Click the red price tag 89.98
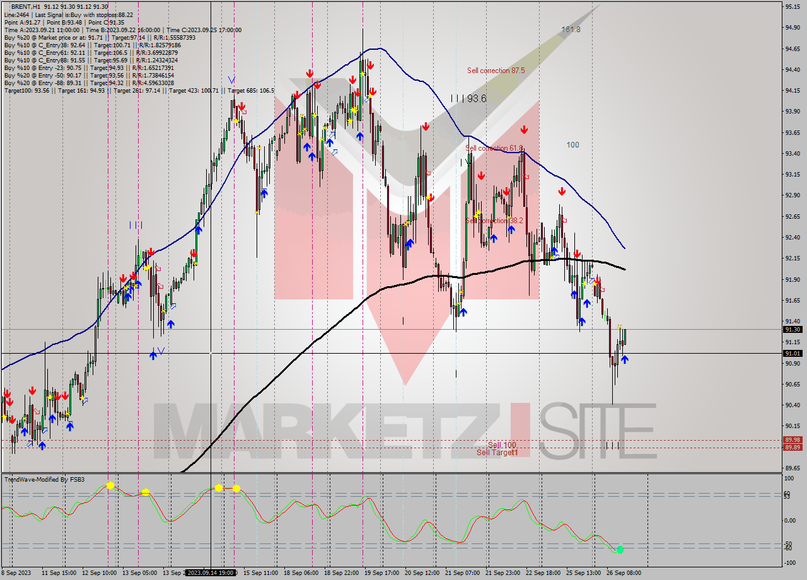 [792, 440]
